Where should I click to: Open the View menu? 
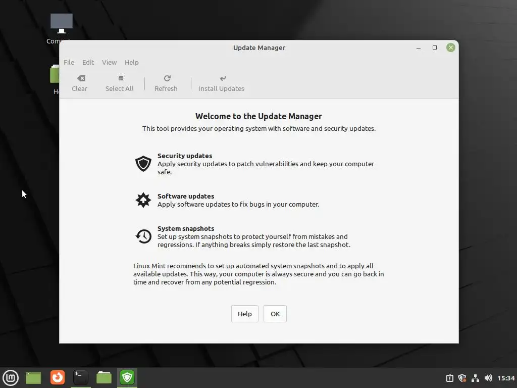click(109, 62)
